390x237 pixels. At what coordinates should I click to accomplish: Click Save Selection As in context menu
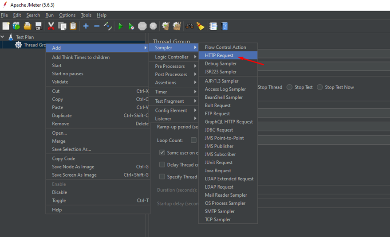tap(71, 149)
